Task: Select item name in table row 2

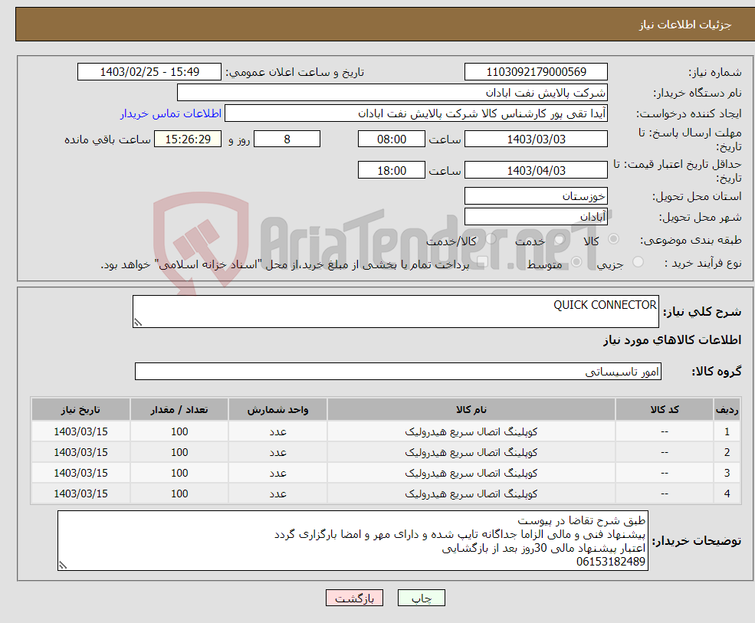Action: (471, 453)
